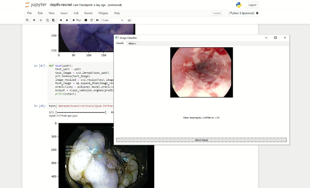Click the esophagitis endoscopy image preview

click(x=201, y=72)
